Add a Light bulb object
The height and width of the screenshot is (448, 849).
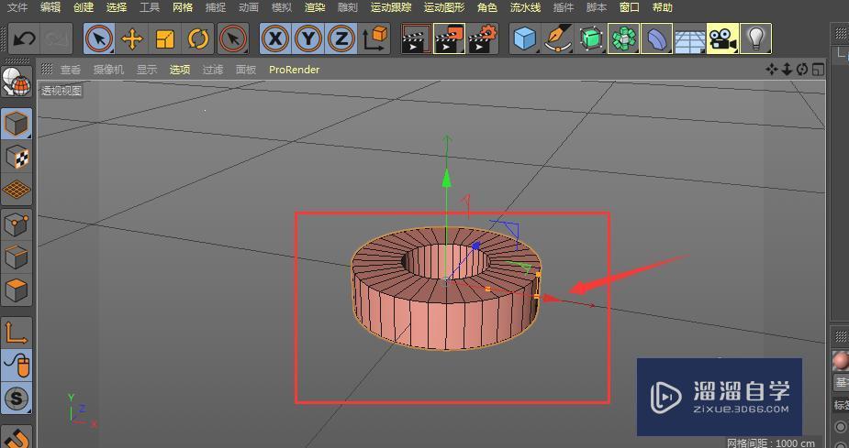pos(756,38)
